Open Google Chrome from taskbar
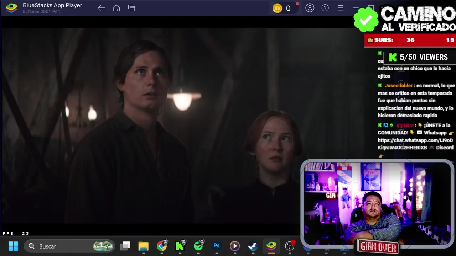Image resolution: width=456 pixels, height=256 pixels. (162, 246)
